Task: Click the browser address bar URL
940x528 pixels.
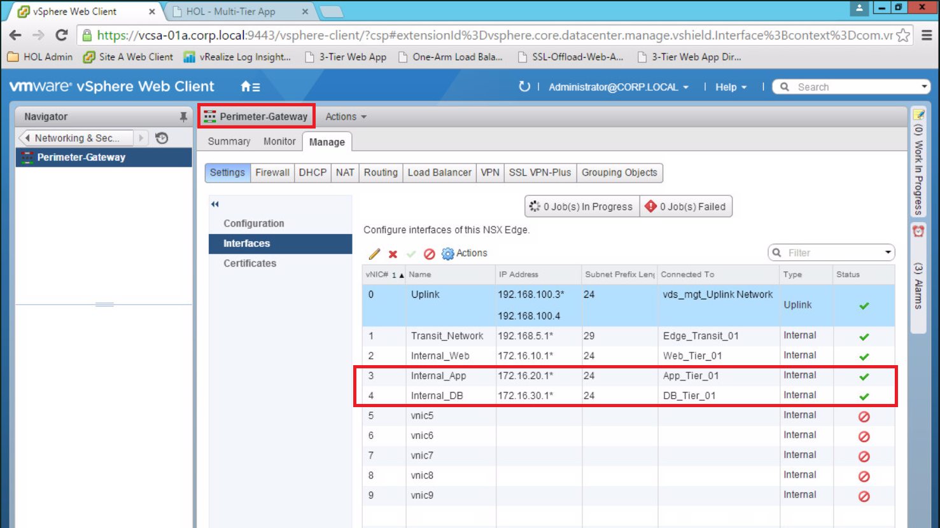Action: click(495, 36)
